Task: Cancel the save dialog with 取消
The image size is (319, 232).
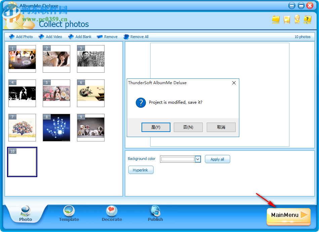Action: click(x=221, y=127)
